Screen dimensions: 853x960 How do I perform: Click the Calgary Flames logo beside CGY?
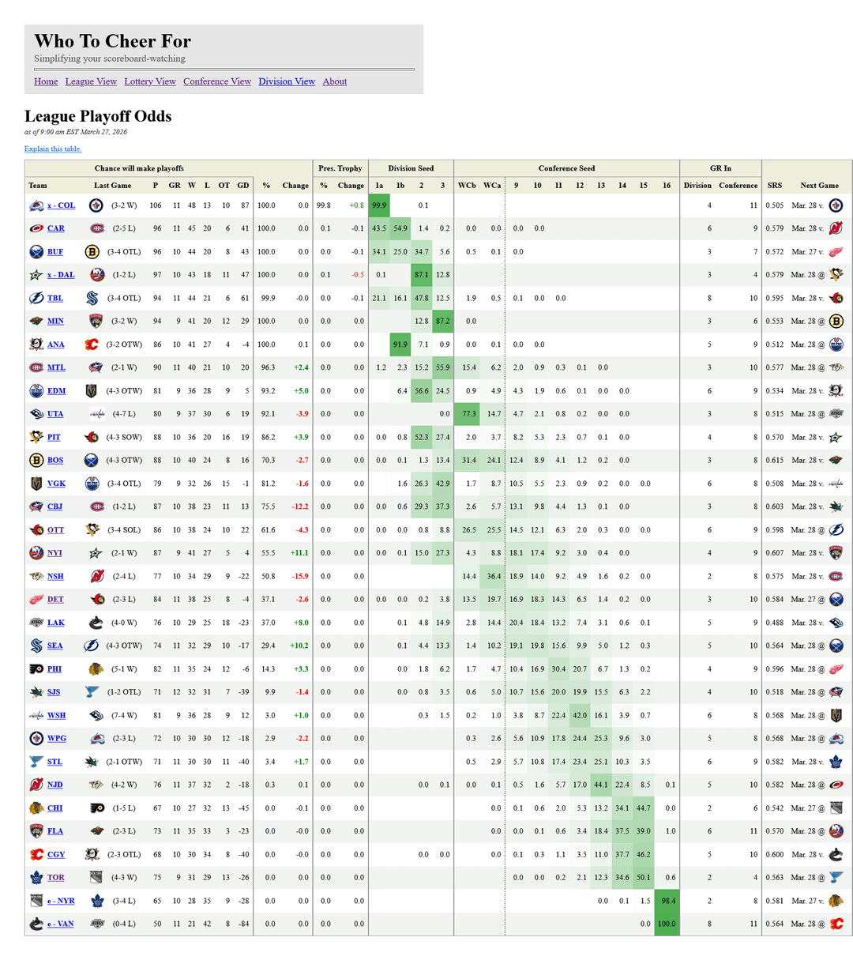tap(36, 854)
